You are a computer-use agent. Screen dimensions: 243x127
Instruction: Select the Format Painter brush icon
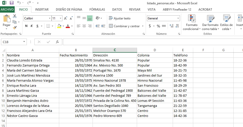tap(15, 27)
